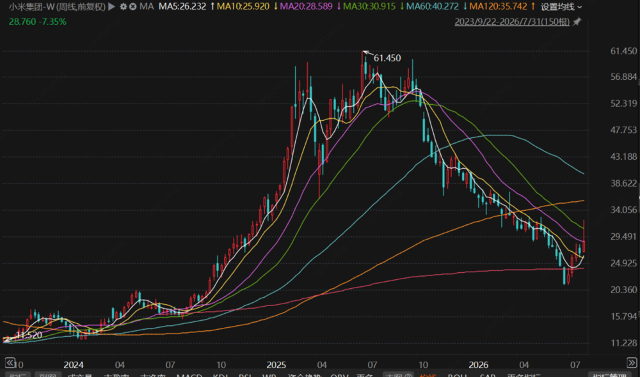Click the 52.319 price axis label

pos(623,104)
